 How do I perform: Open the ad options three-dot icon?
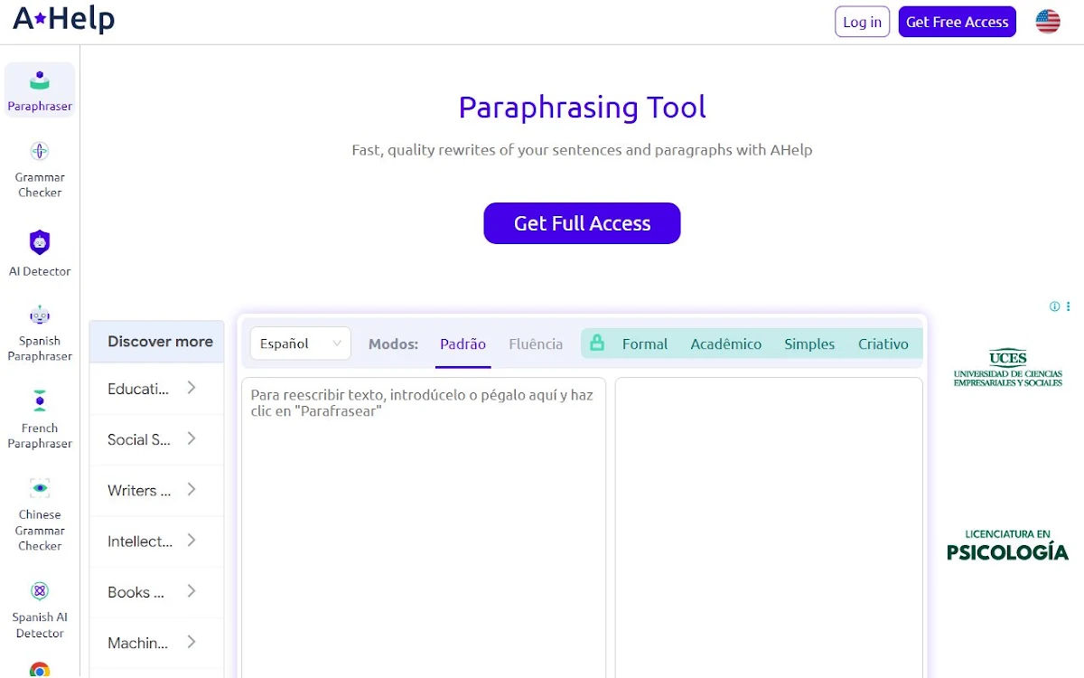click(1068, 306)
